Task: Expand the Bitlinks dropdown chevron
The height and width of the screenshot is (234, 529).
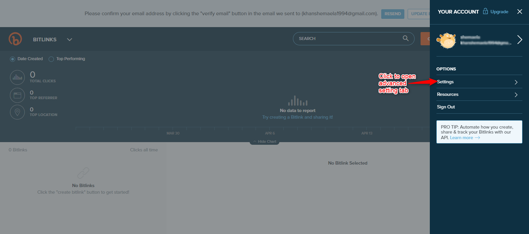Action: tap(69, 39)
